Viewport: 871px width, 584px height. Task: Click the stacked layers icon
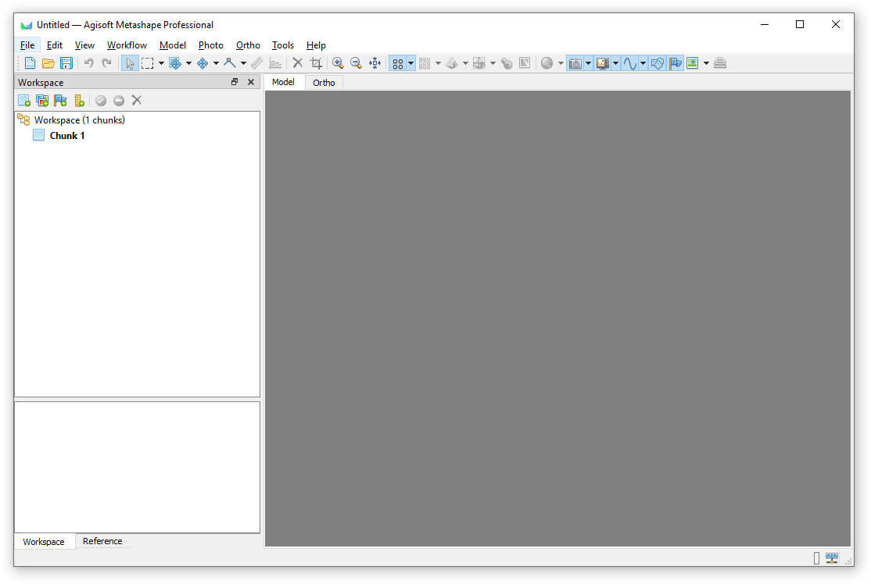click(720, 63)
